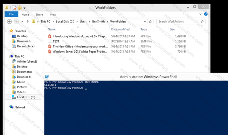Open the recent locations dropdown arrow
Image resolution: width=228 pixels, height=135 pixels.
pos(22,22)
